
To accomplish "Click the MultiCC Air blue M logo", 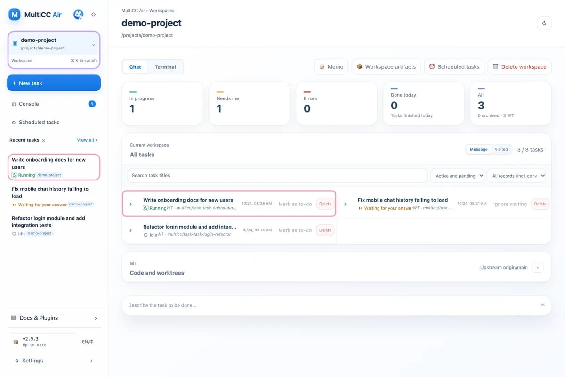I will click(x=15, y=15).
